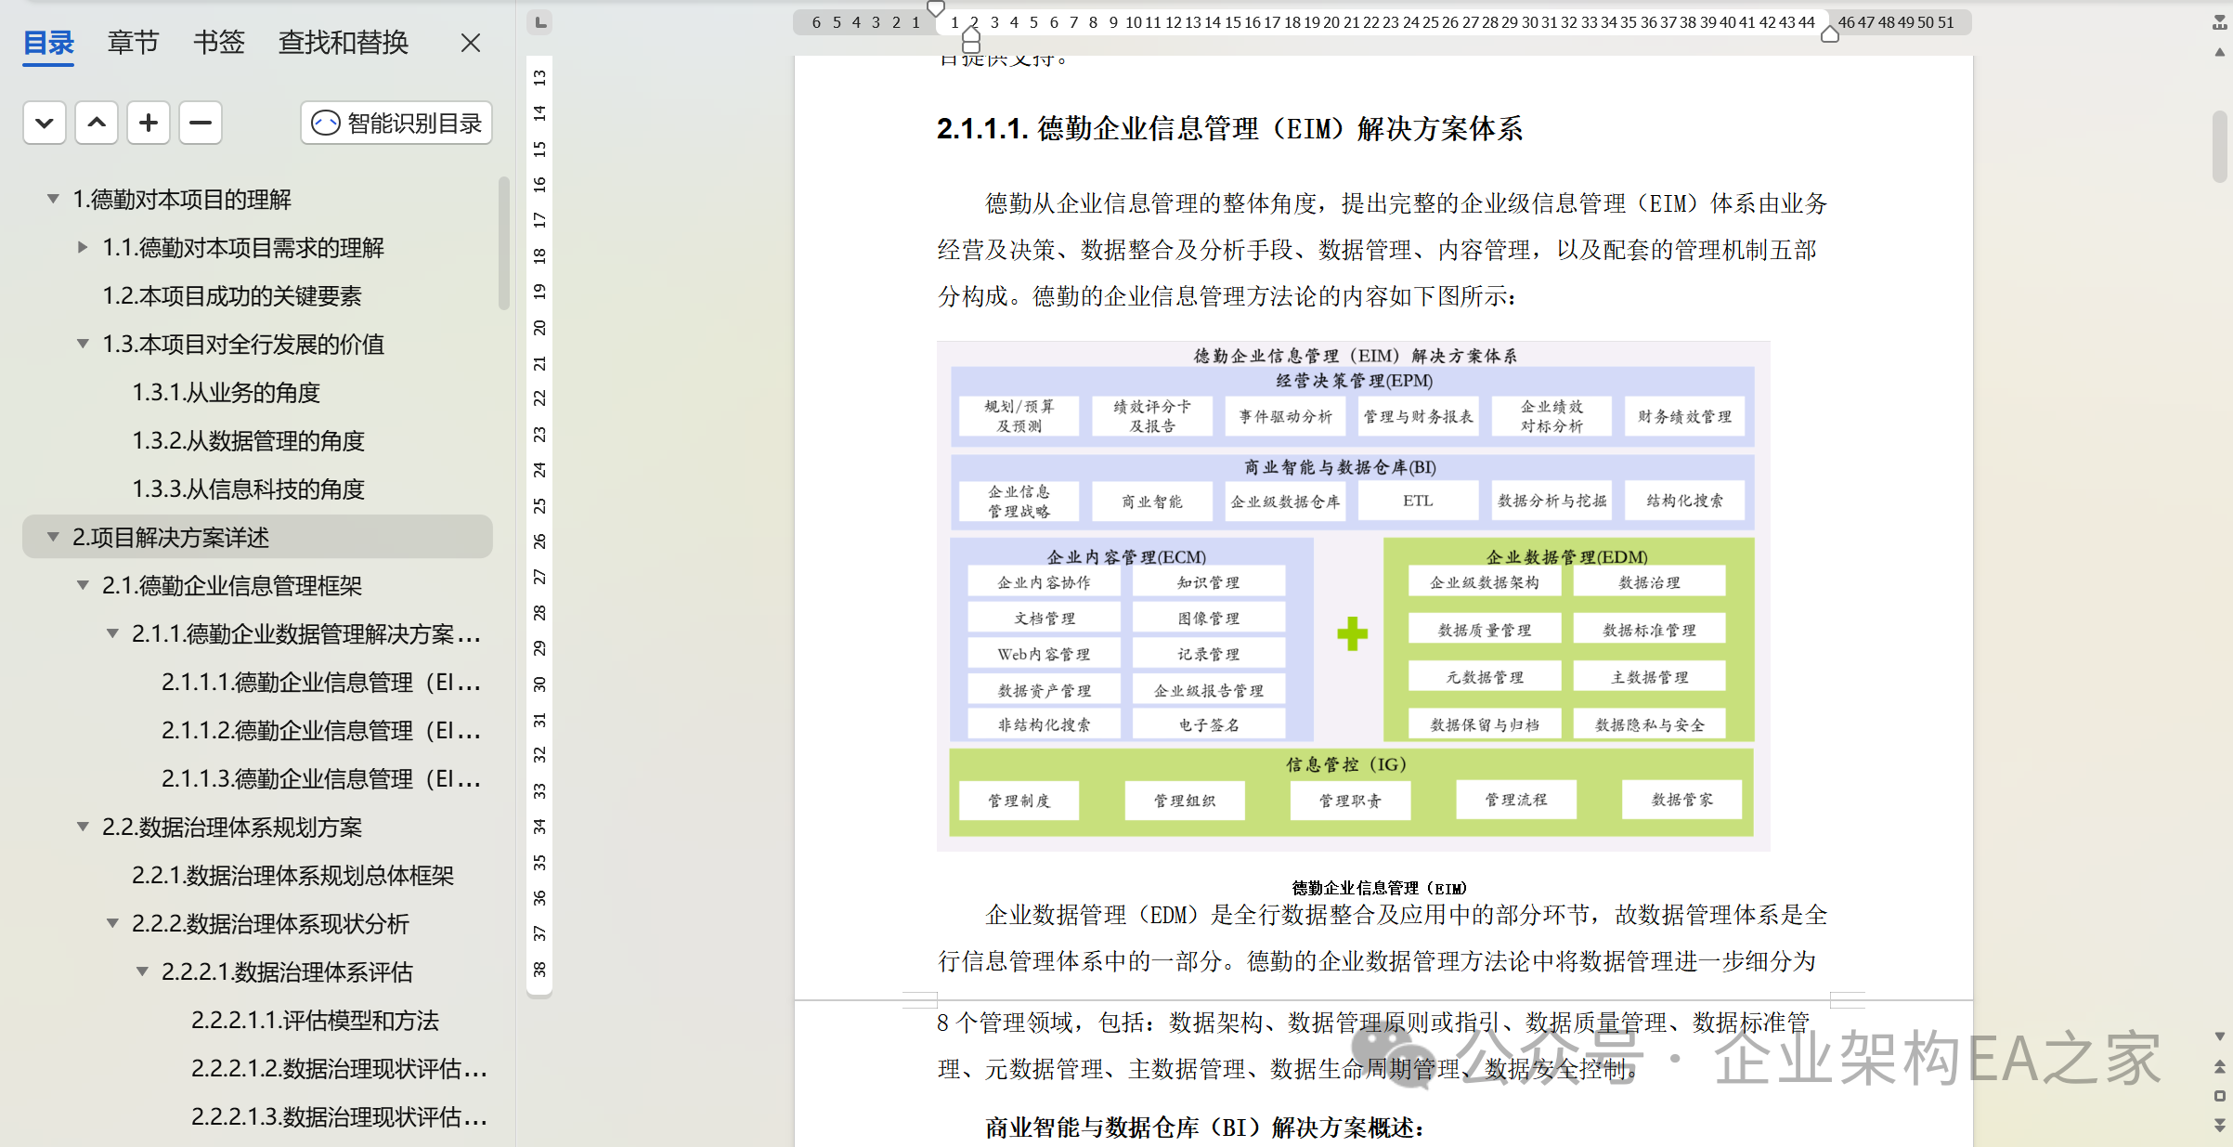The width and height of the screenshot is (2233, 1147).
Task: Click the 智能识别目录 button
Action: (x=396, y=123)
